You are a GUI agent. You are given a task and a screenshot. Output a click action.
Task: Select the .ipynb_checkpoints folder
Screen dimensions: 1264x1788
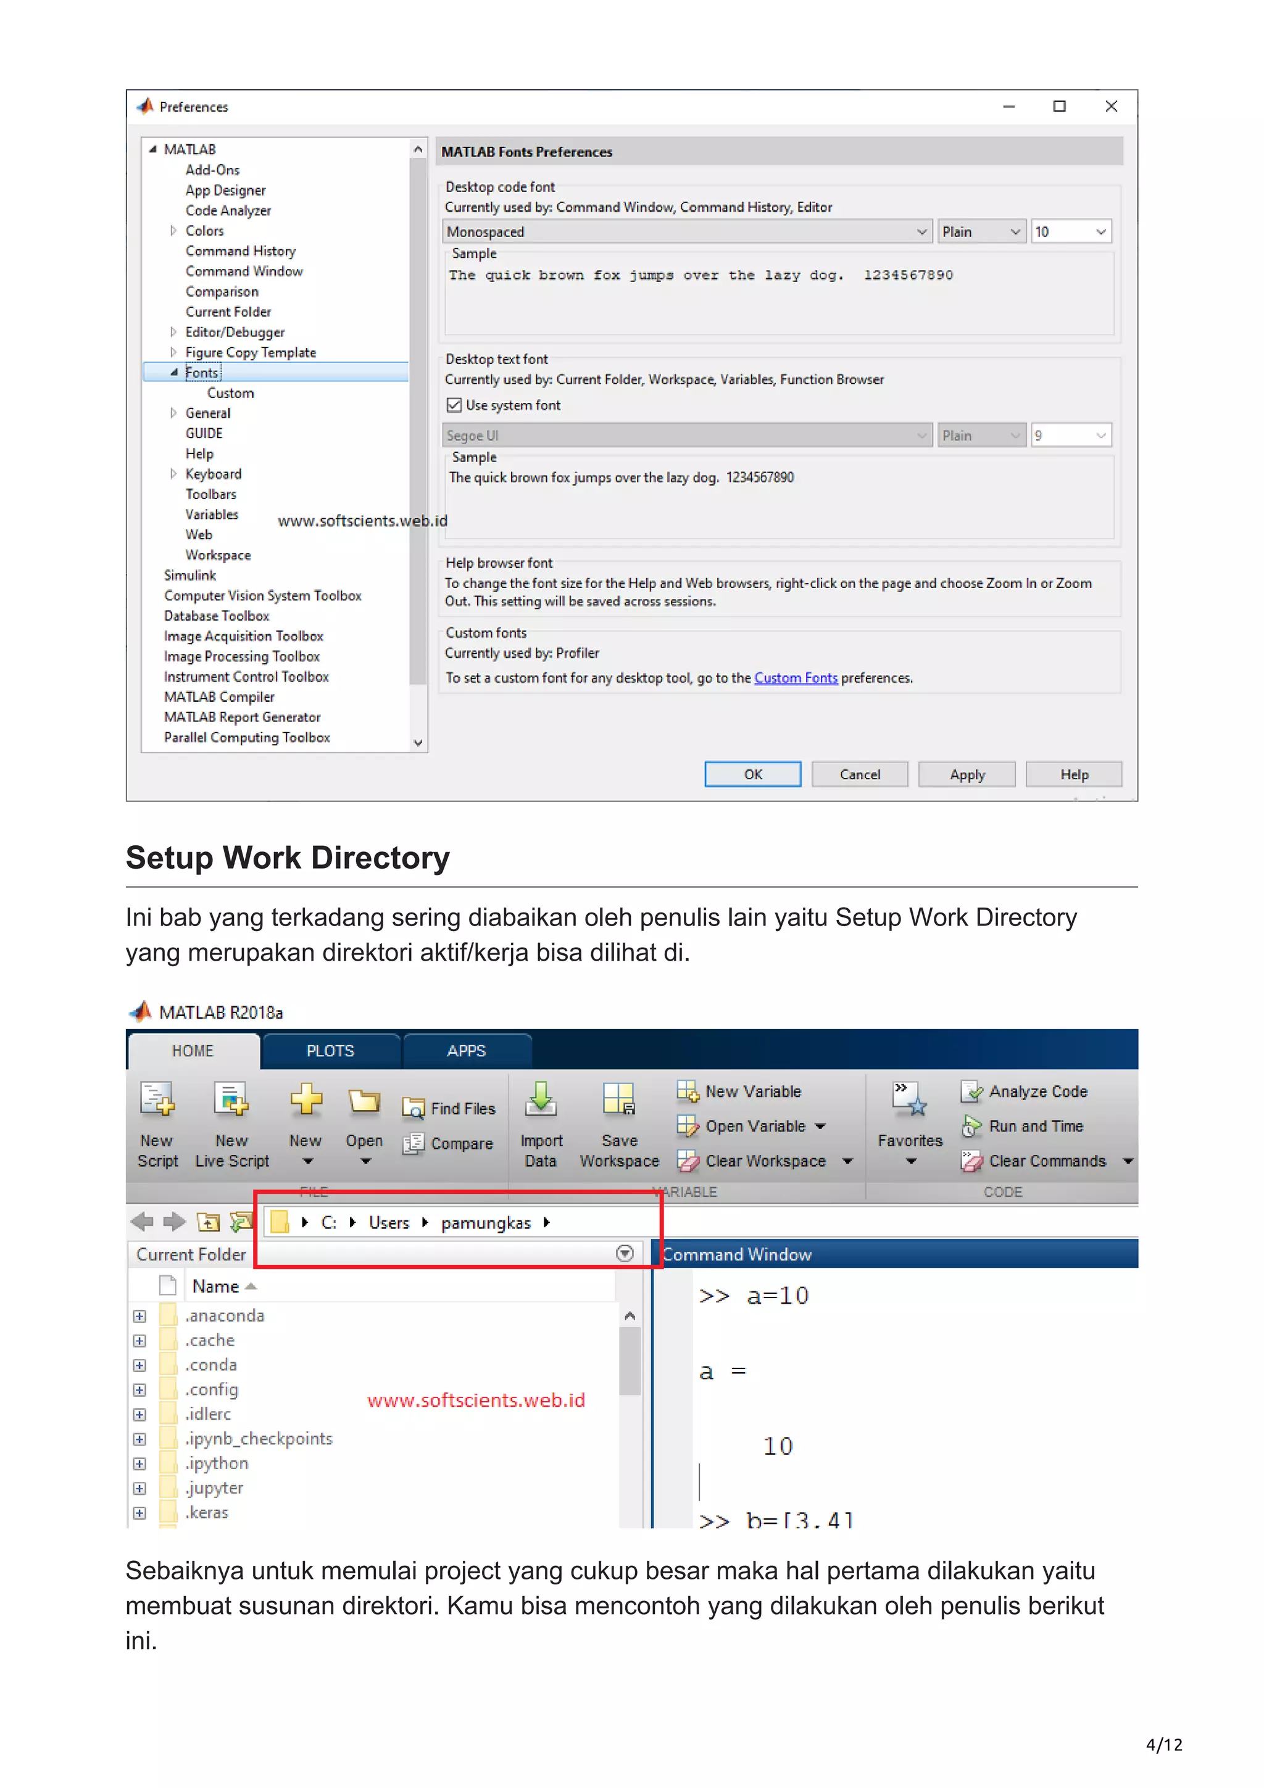point(259,1438)
